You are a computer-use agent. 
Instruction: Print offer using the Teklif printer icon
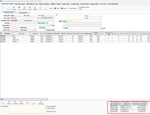(x=57, y=8)
